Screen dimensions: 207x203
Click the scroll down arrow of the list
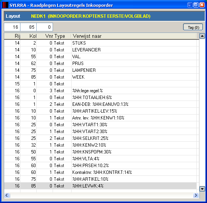[x=202, y=189]
